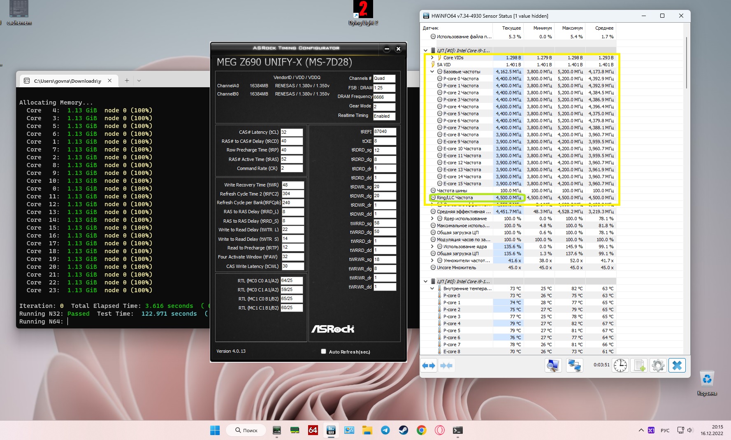
Task: Open Opera browser from the taskbar
Action: point(439,431)
